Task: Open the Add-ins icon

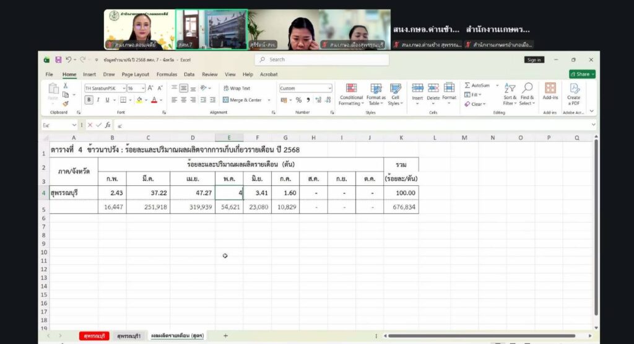Action: pos(550,89)
